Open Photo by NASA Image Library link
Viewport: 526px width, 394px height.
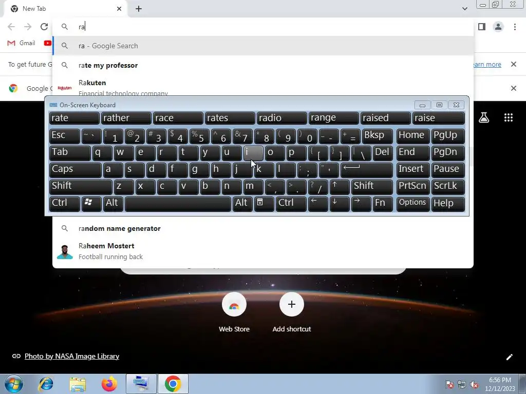(72, 356)
